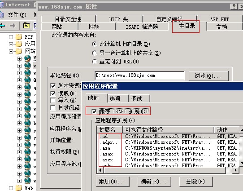Toggle the 脚本资源 checkbox
The width and height of the screenshot is (243, 191).
coord(53,86)
